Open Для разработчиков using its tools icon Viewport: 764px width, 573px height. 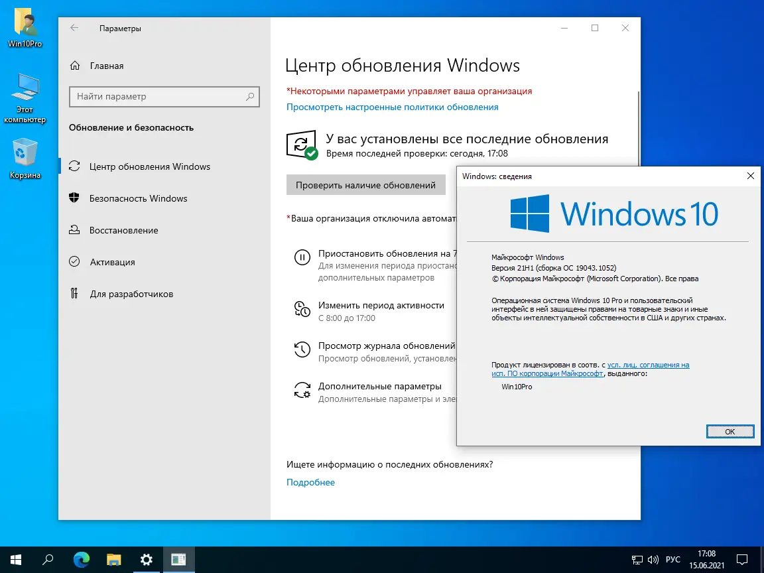[73, 294]
